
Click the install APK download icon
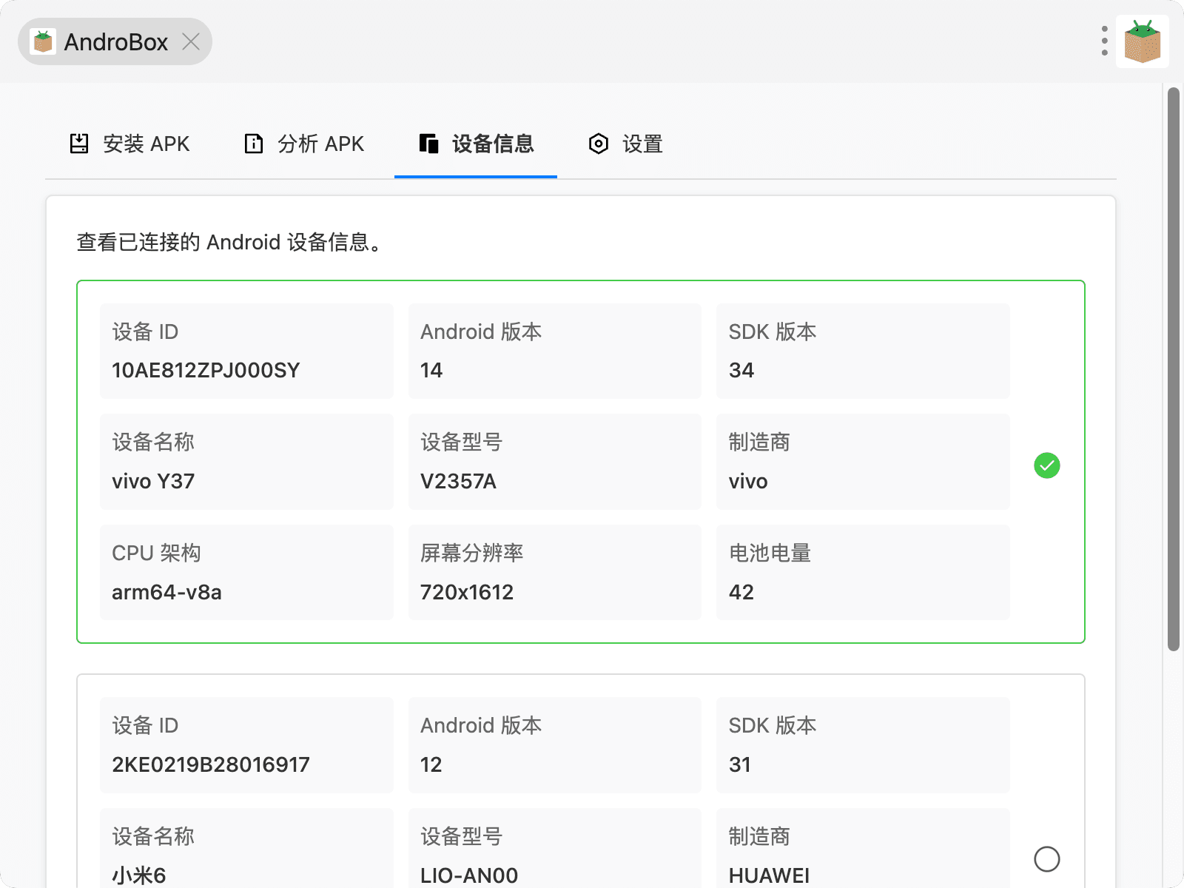[79, 144]
